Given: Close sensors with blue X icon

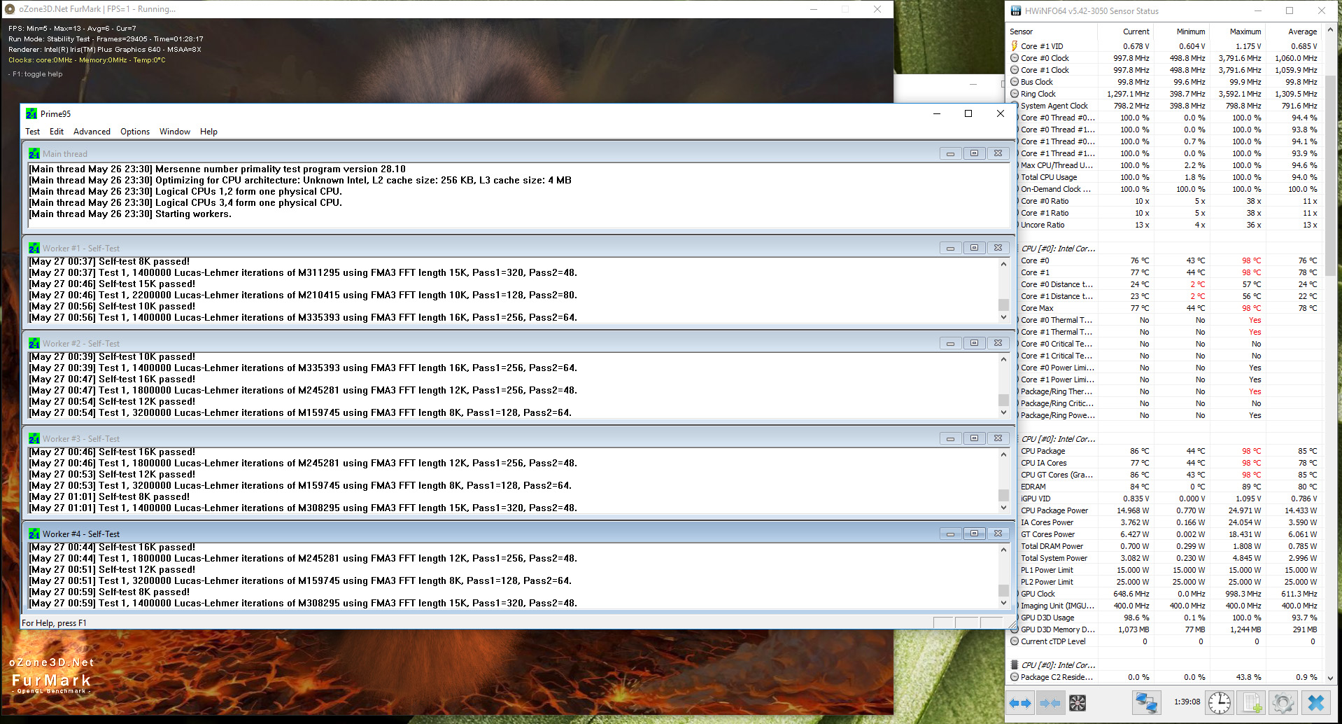Looking at the screenshot, I should [x=1316, y=703].
